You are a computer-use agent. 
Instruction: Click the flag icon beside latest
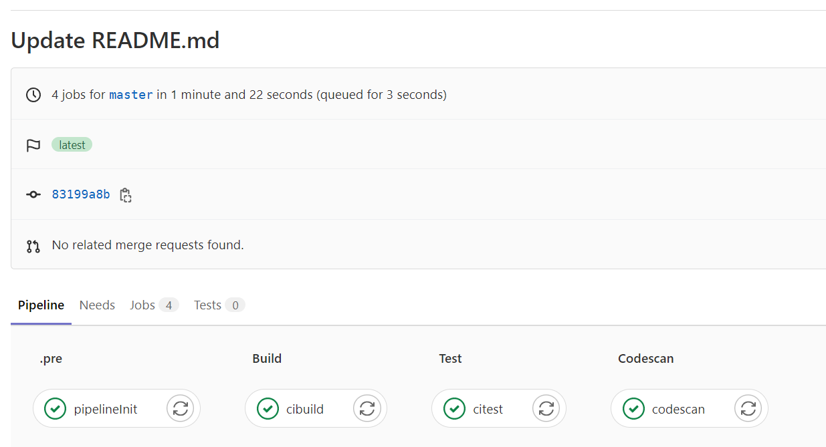[33, 145]
